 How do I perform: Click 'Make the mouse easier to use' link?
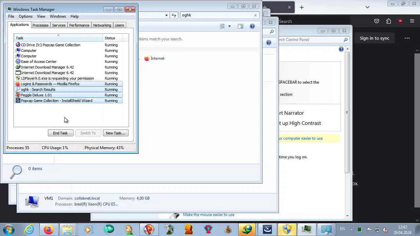[x=209, y=215]
